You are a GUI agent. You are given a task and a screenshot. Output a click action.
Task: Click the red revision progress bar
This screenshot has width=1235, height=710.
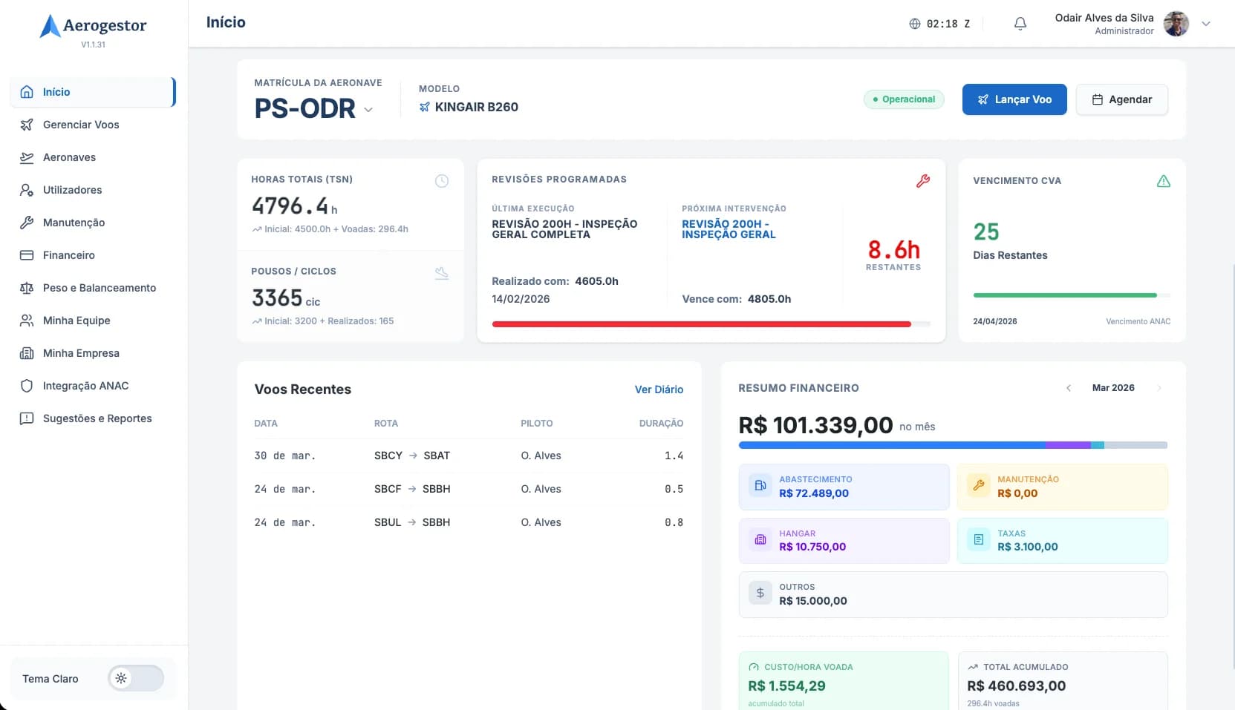tap(701, 324)
